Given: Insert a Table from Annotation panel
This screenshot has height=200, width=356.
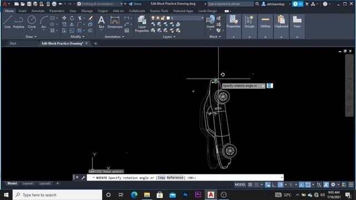Looking at the screenshot, I should coord(127,31).
